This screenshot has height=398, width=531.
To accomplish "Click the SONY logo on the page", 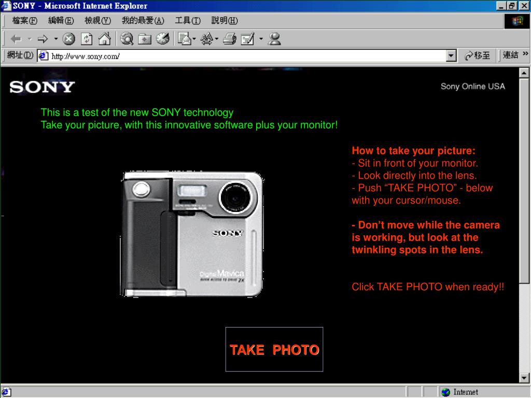I will (42, 87).
